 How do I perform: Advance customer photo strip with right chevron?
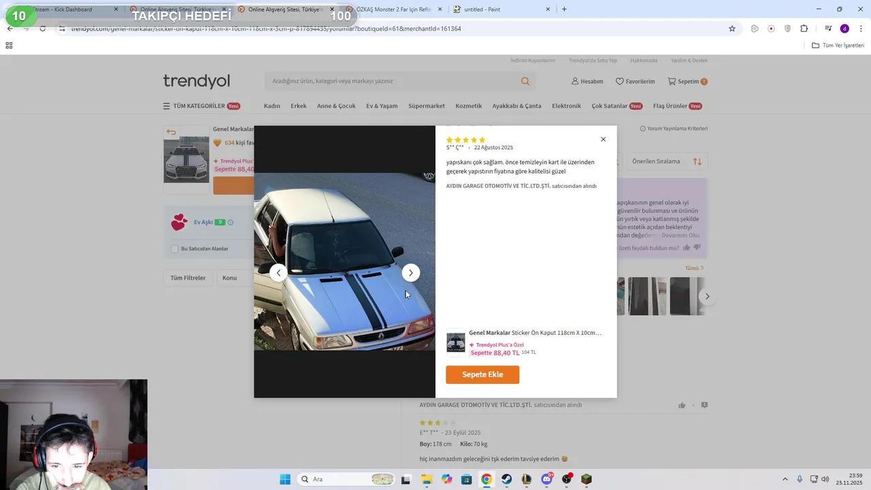707,296
